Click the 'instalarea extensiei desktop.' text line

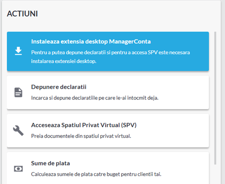click(64, 61)
